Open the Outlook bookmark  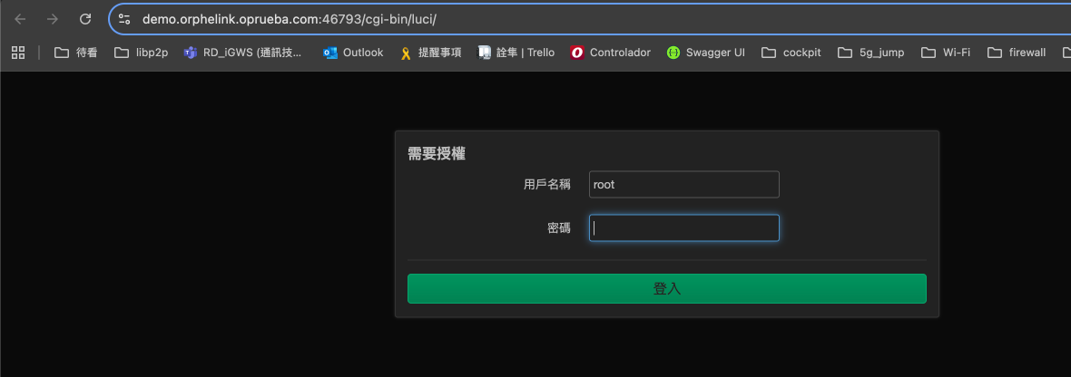point(353,53)
